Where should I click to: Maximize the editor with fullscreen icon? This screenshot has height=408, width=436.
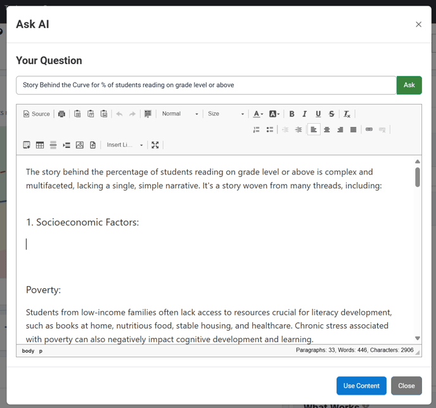pyautogui.click(x=155, y=145)
